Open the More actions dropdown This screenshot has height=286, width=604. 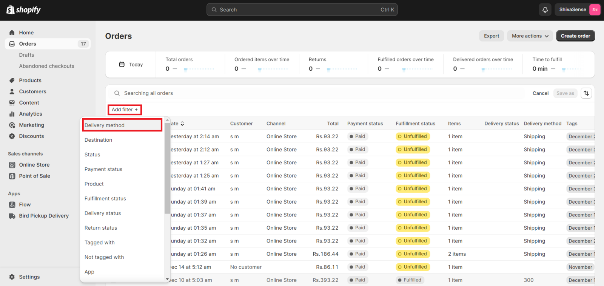[530, 36]
